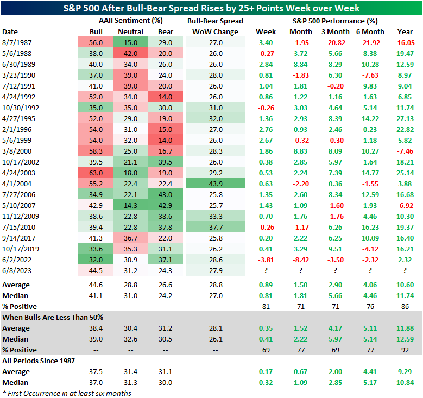This screenshot has width=423, height=398.
Task: Select the 10.84 median year value
Action: click(x=405, y=383)
